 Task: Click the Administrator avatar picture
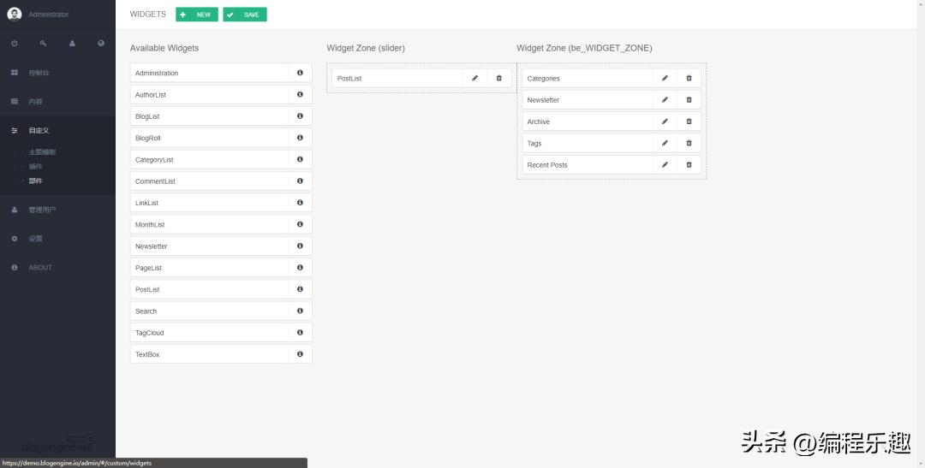(x=15, y=14)
